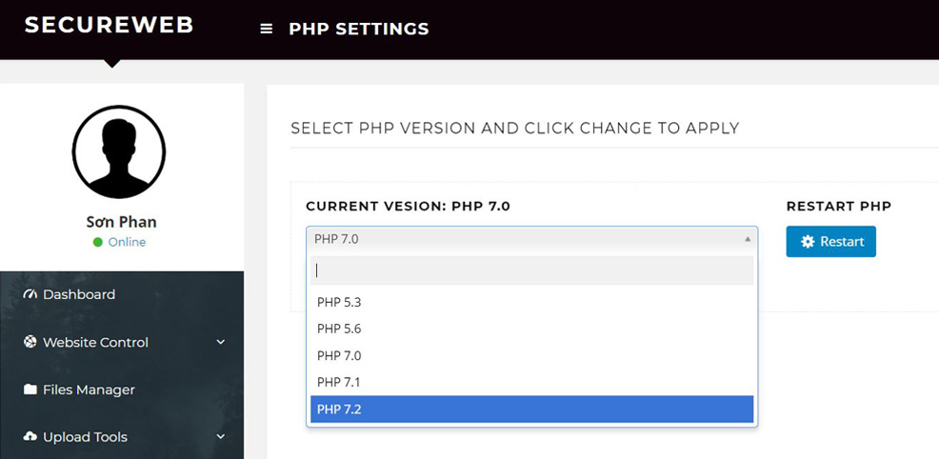
Task: Expand the Website Control chevron
Action: pos(221,342)
